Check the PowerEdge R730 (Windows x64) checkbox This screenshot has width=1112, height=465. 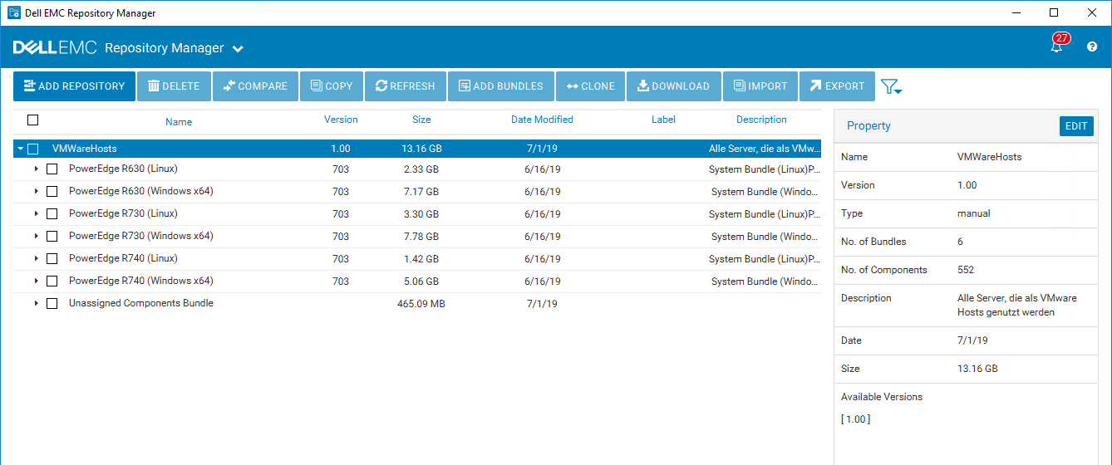[52, 237]
